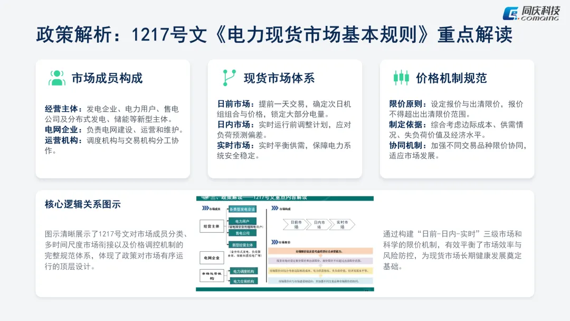This screenshot has width=570, height=321.
Task: Click the 电力调度机构 button
Action: pos(244,271)
